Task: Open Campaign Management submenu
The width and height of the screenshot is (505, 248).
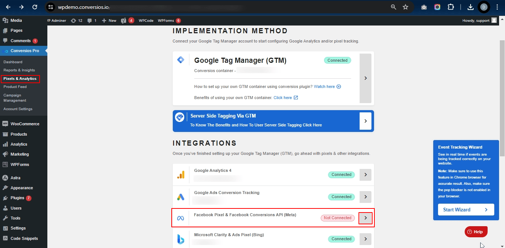Action: coord(15,98)
